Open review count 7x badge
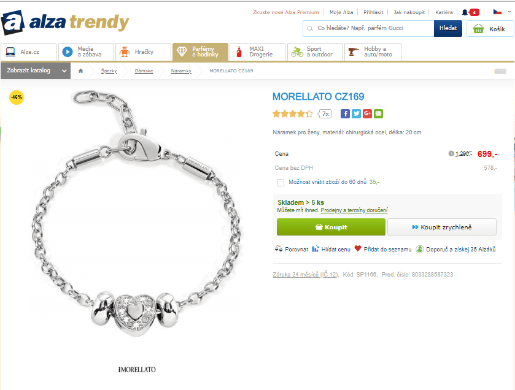 [x=325, y=114]
